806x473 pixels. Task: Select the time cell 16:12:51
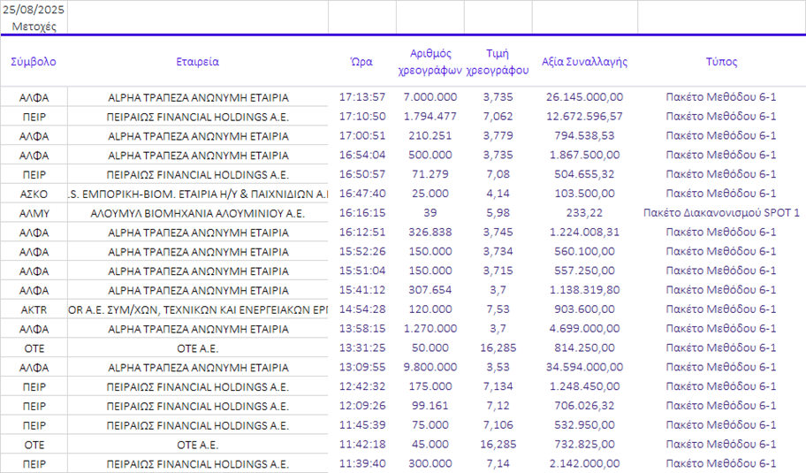click(x=361, y=233)
